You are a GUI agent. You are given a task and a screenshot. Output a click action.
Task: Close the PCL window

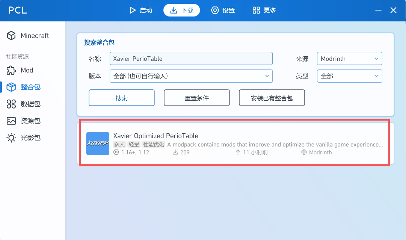(x=393, y=11)
